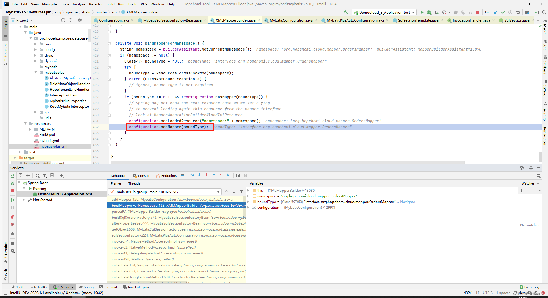The width and height of the screenshot is (548, 298).
Task: Toggle fold marker at line 427
Action: click(109, 97)
